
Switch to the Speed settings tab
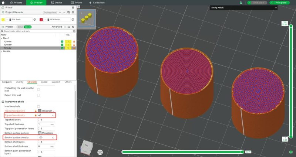44,82
